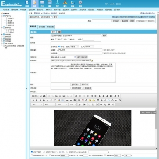Open the insert image icon in editor
159x159 pixels.
79,100
